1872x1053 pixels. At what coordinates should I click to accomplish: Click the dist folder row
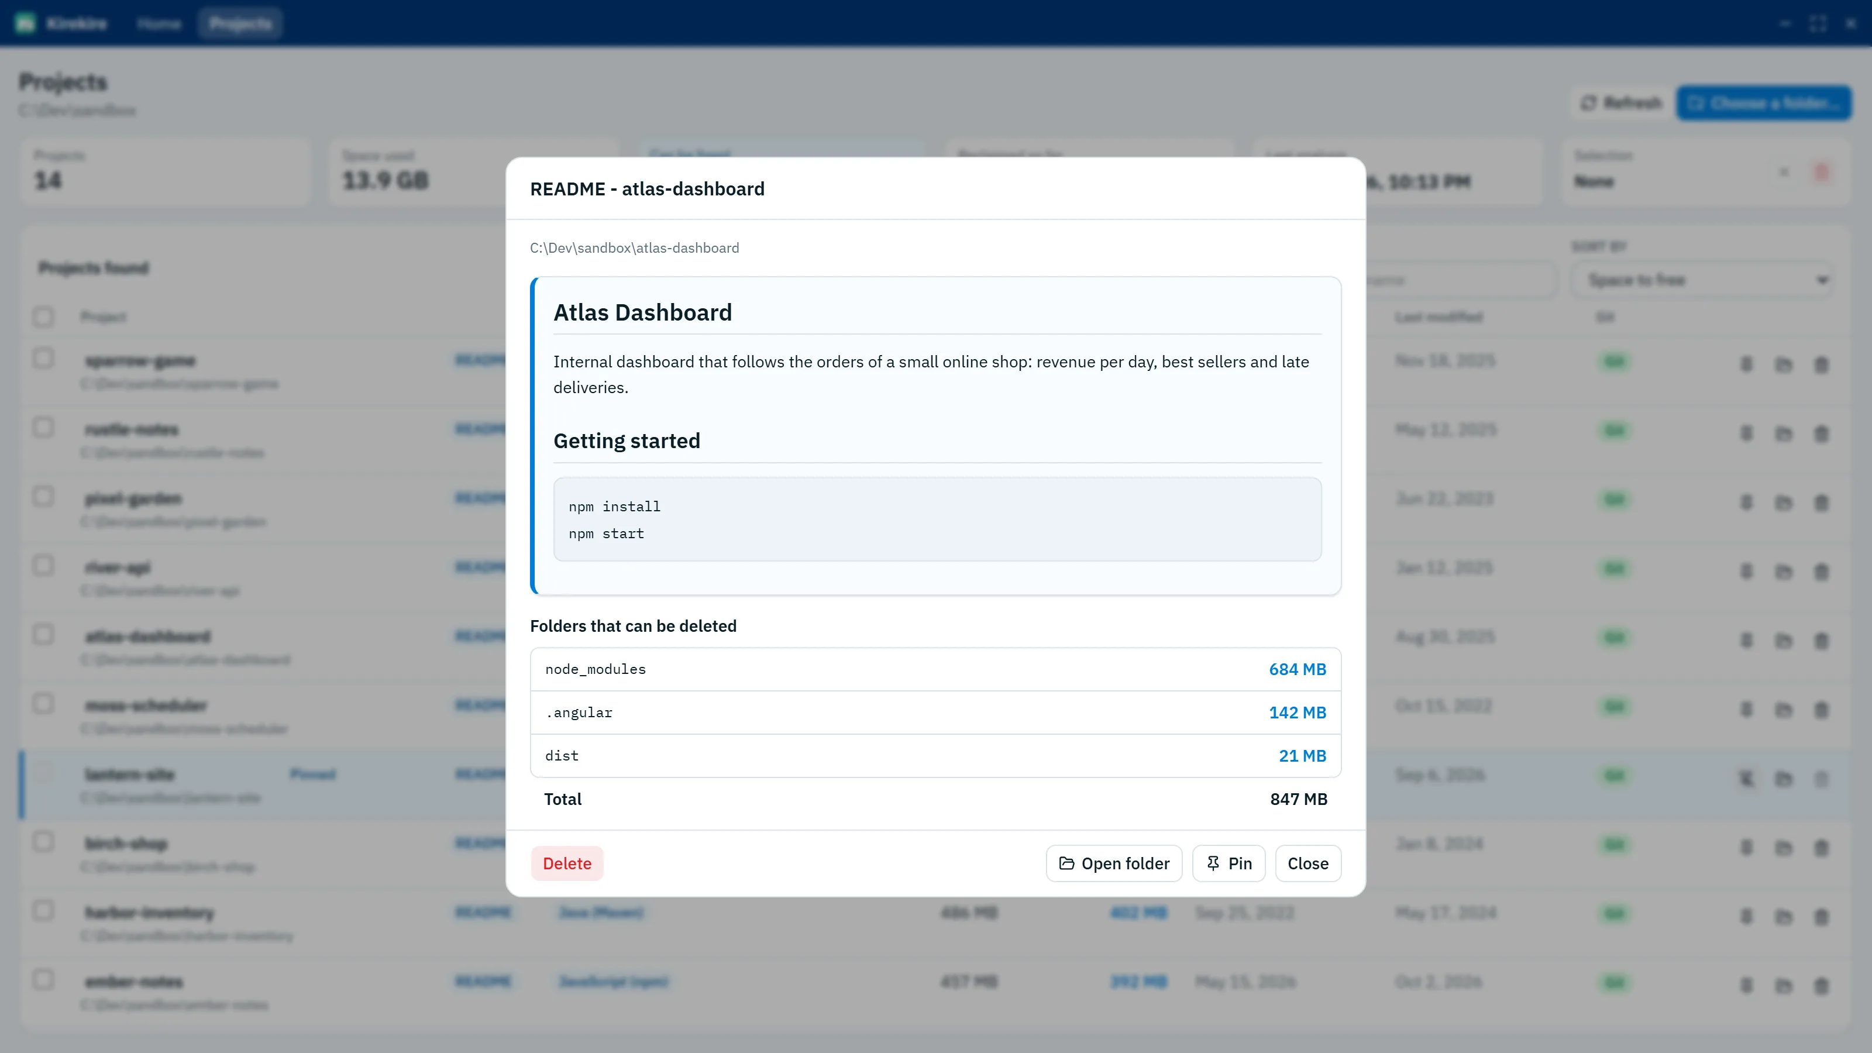[936, 756]
